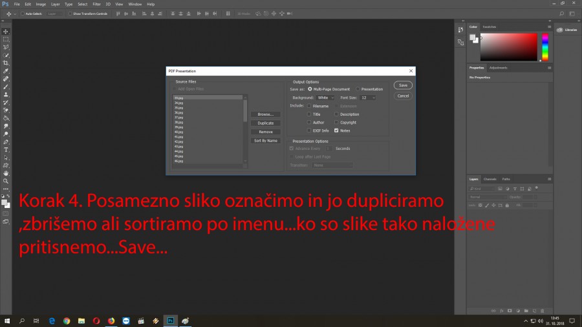Viewport: 582px width, 327px height.
Task: Open the Color panel options menu
Action: pyautogui.click(x=549, y=26)
